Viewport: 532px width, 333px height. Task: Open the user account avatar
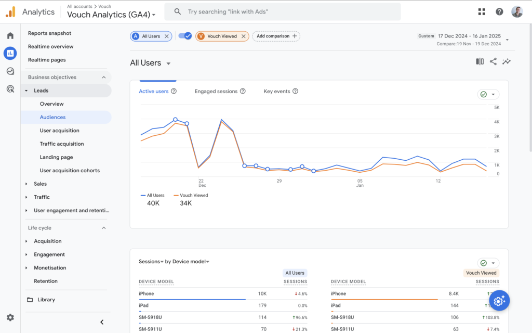point(517,11)
